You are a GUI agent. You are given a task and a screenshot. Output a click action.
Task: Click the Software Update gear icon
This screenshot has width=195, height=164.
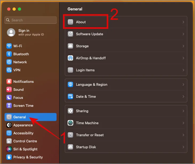tap(70, 34)
